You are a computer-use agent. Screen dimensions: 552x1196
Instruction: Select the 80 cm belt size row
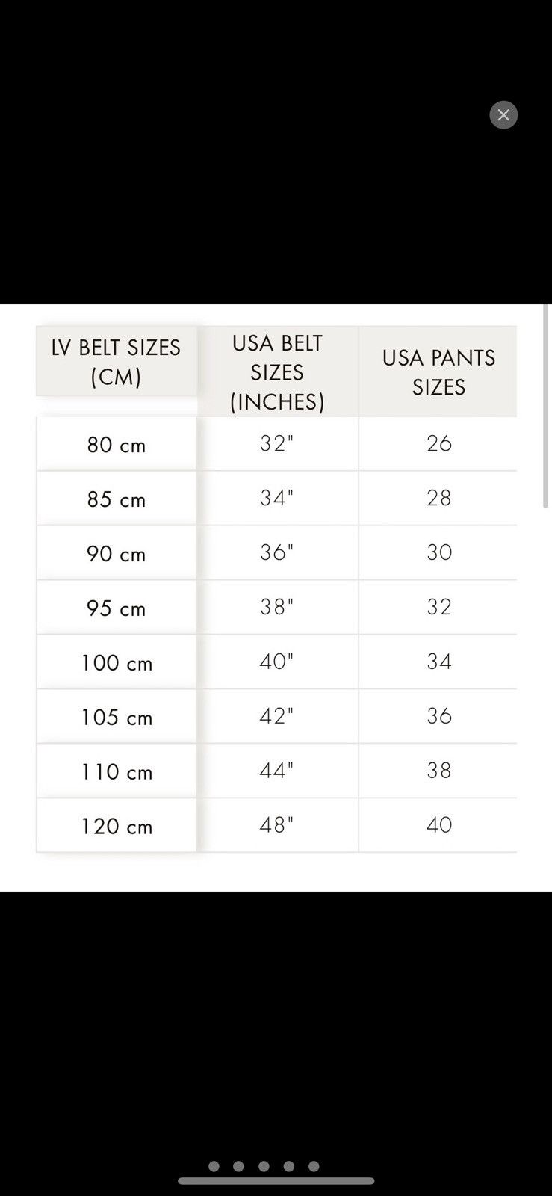[277, 444]
